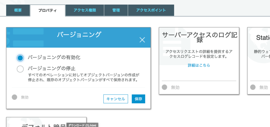This screenshot has width=270, height=127.
Task: Click the versioning stop explanation text
Action: [x=84, y=78]
